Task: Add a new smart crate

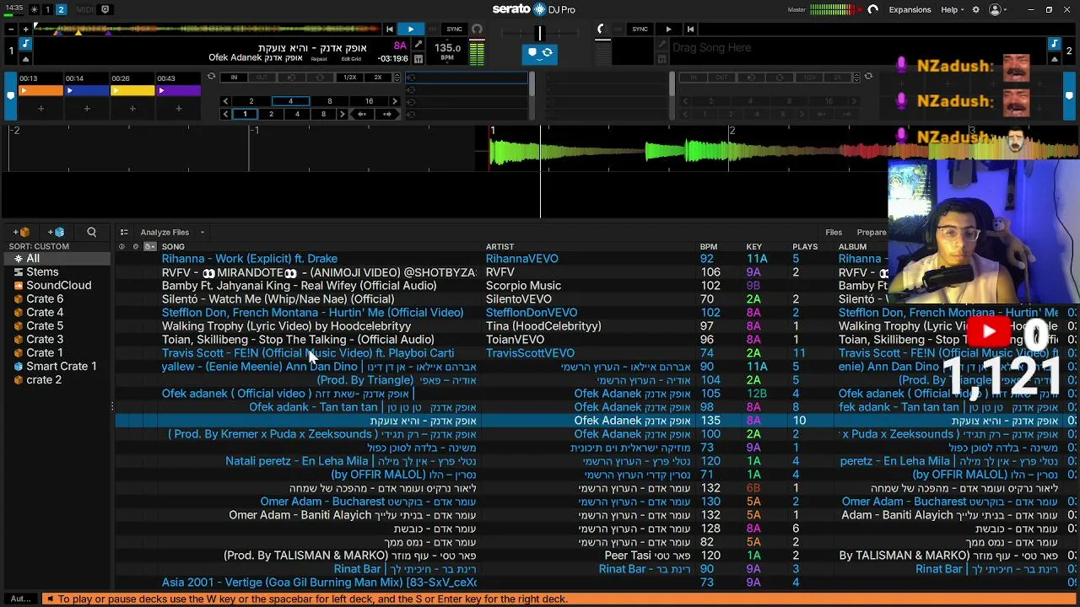Action: 56,232
